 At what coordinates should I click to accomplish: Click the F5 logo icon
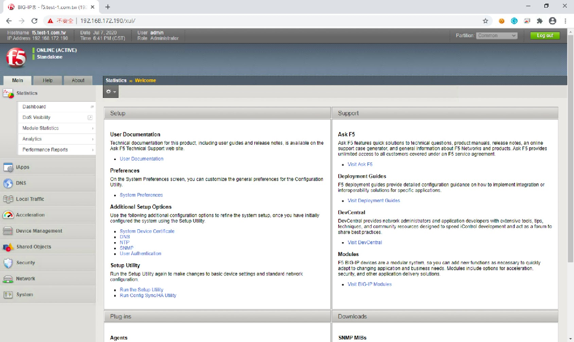(16, 58)
